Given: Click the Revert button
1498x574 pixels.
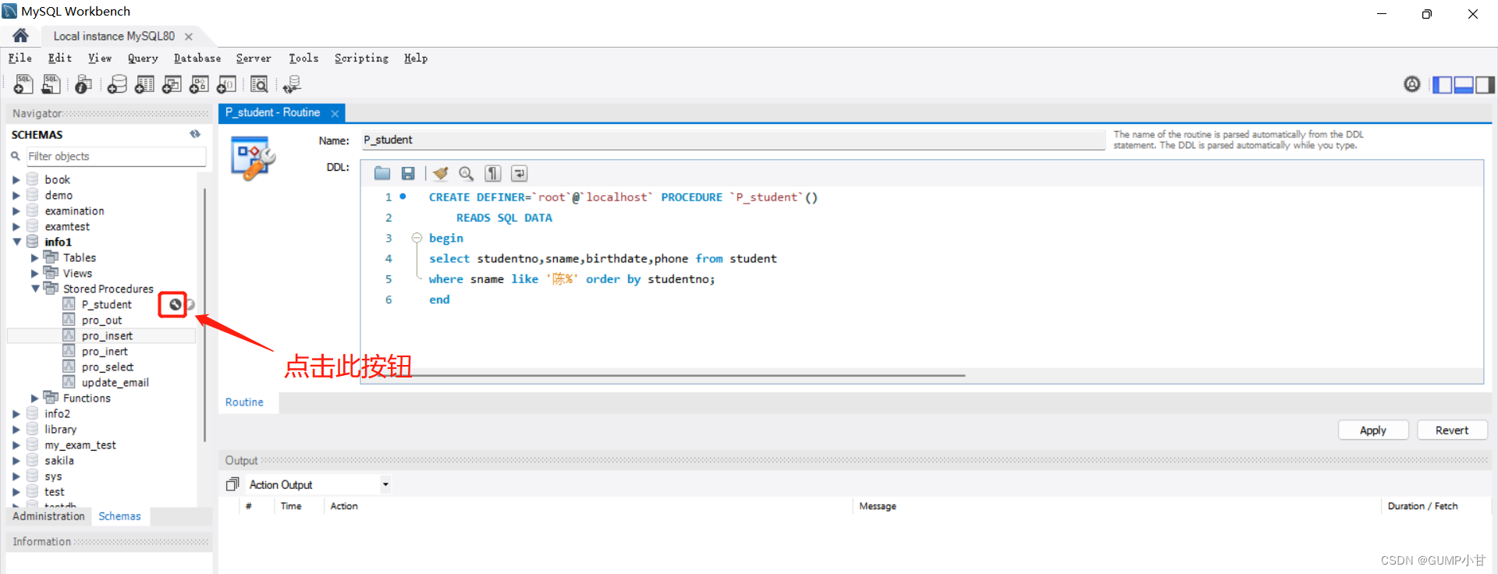Looking at the screenshot, I should pyautogui.click(x=1452, y=430).
